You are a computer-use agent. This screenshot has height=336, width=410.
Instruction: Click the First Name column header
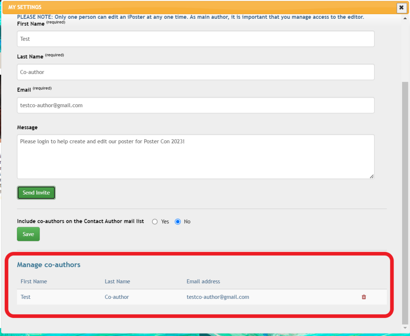coord(34,281)
